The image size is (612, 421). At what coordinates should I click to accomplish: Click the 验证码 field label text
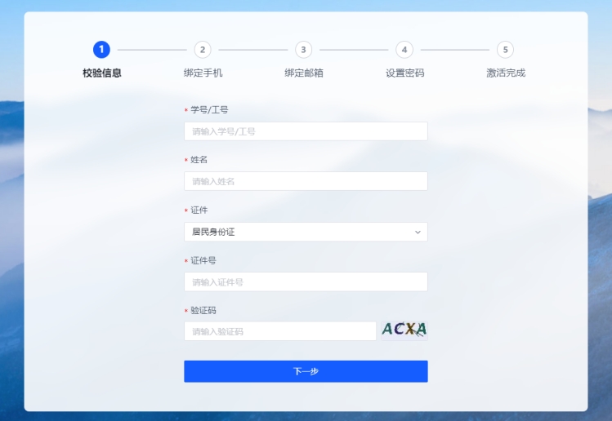click(203, 311)
